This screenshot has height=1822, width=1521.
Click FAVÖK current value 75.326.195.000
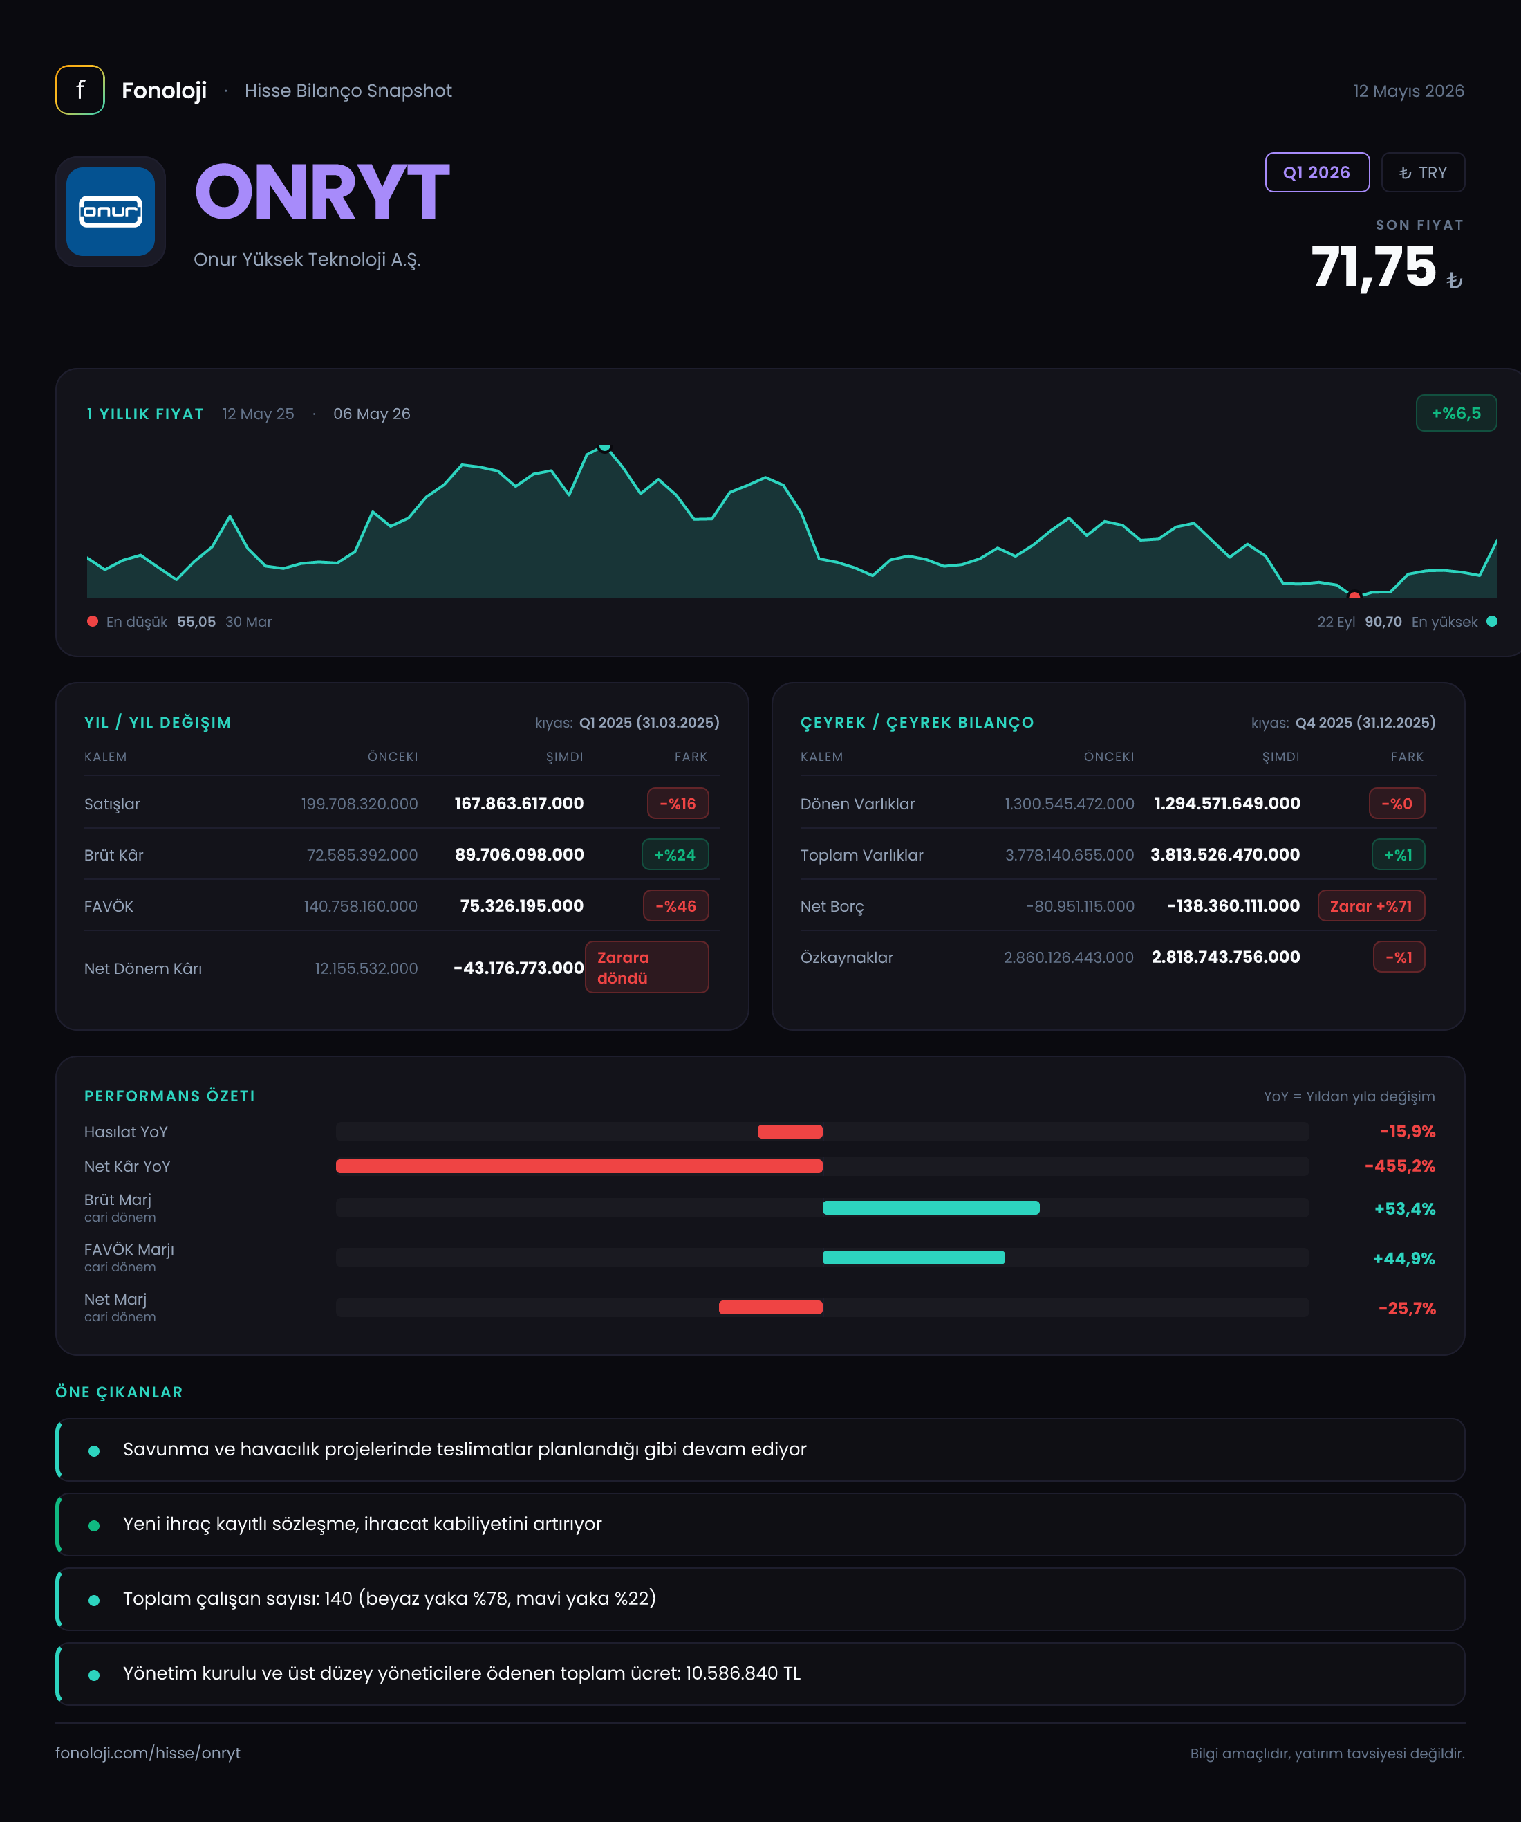click(521, 905)
